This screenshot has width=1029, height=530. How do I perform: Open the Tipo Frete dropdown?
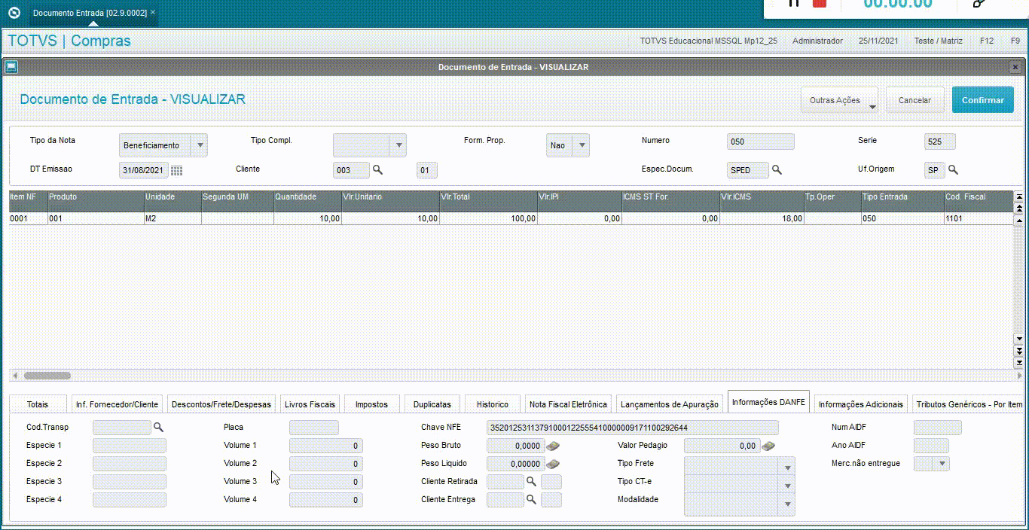pyautogui.click(x=788, y=468)
